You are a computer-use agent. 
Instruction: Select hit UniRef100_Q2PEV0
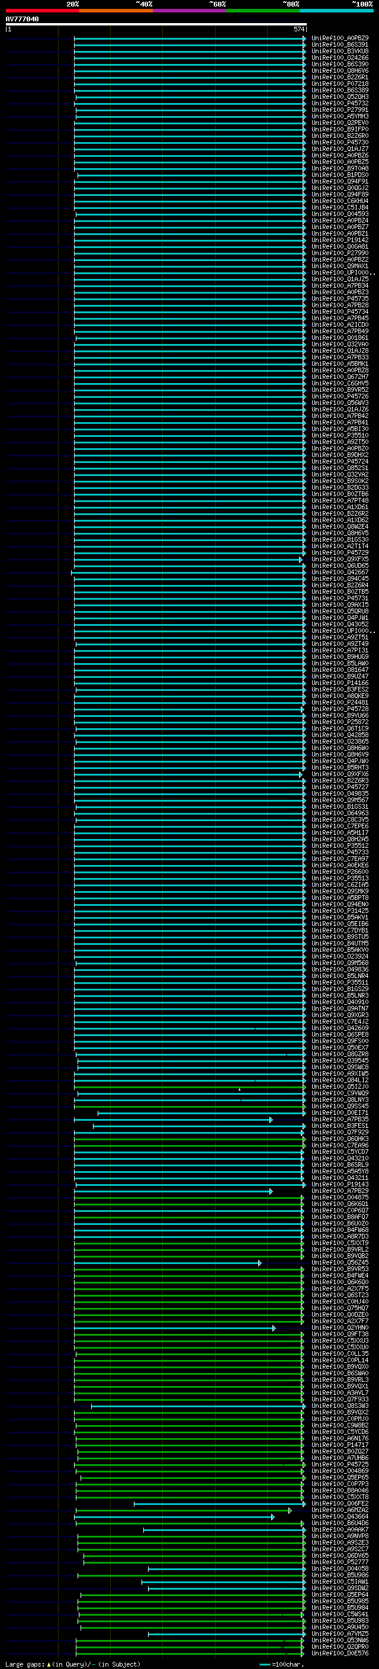(340, 123)
